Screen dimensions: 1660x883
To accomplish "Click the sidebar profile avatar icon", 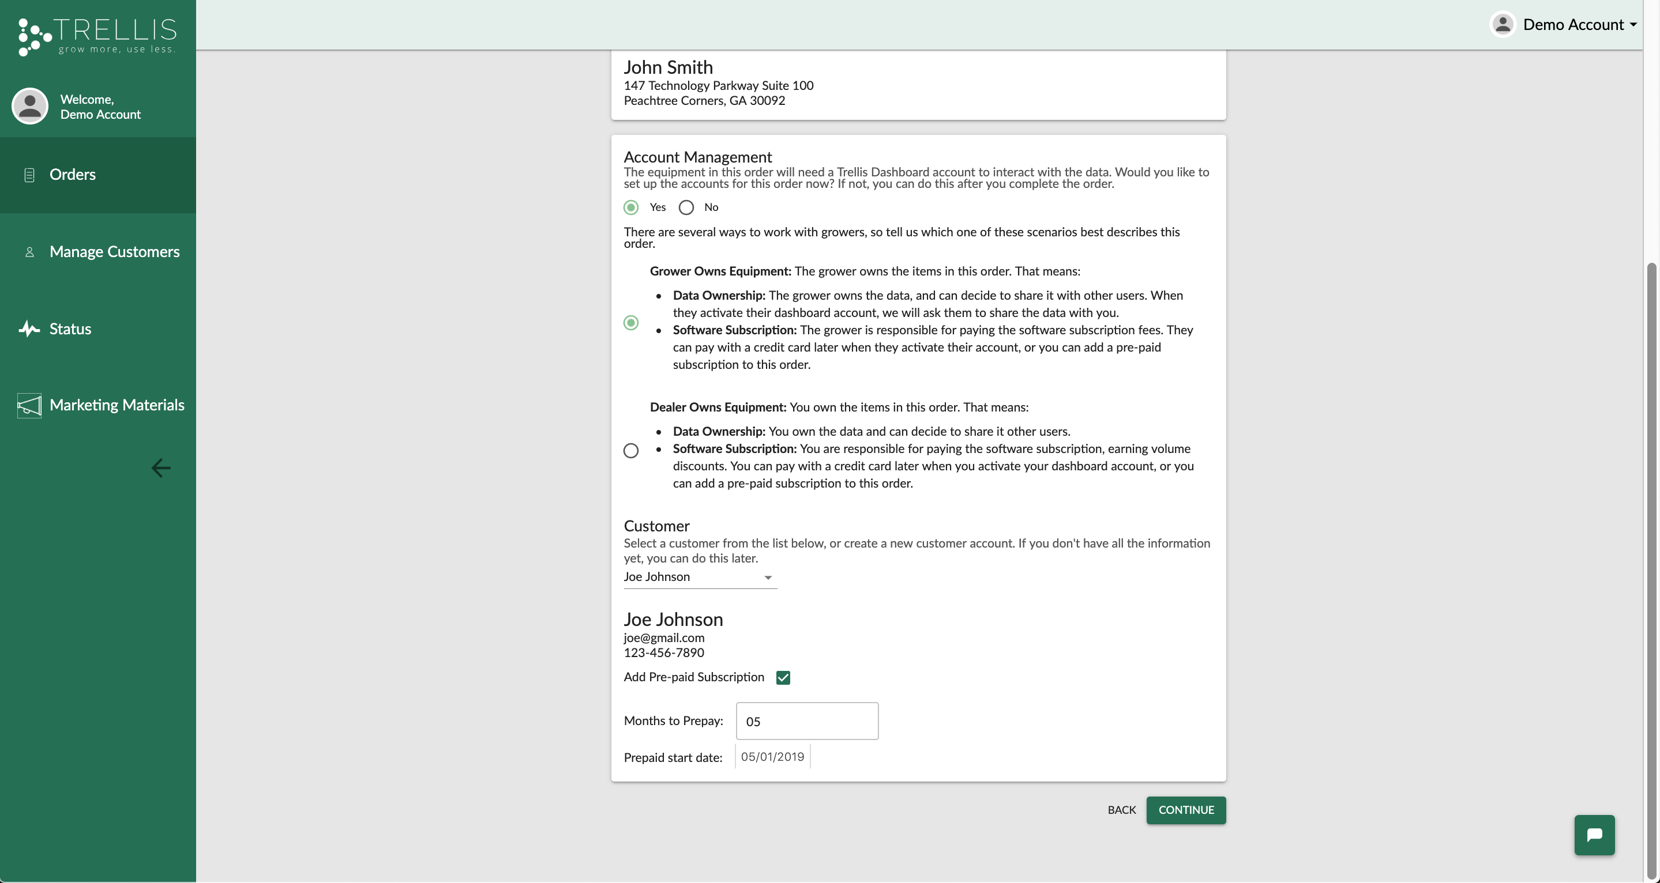I will point(29,106).
